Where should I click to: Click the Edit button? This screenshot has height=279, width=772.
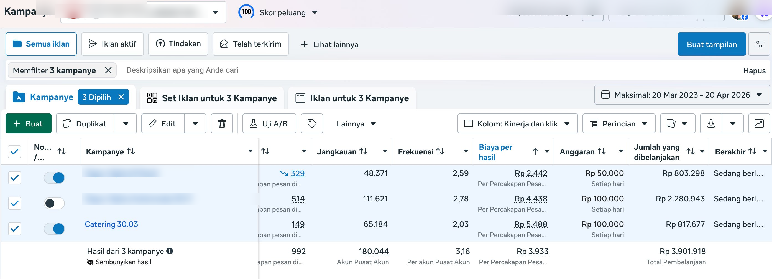pos(163,123)
